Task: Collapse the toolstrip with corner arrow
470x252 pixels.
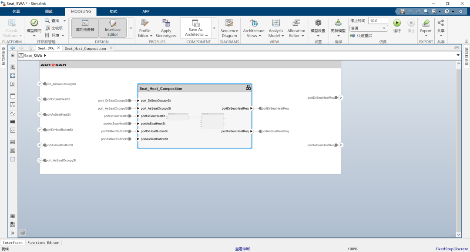Action: click(x=467, y=41)
